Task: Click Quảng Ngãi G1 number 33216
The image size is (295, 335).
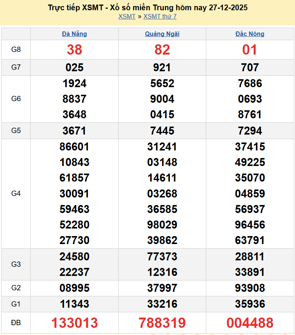Action: [x=162, y=304]
